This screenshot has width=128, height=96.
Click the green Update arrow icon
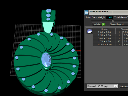pyautogui.click(x=104, y=24)
